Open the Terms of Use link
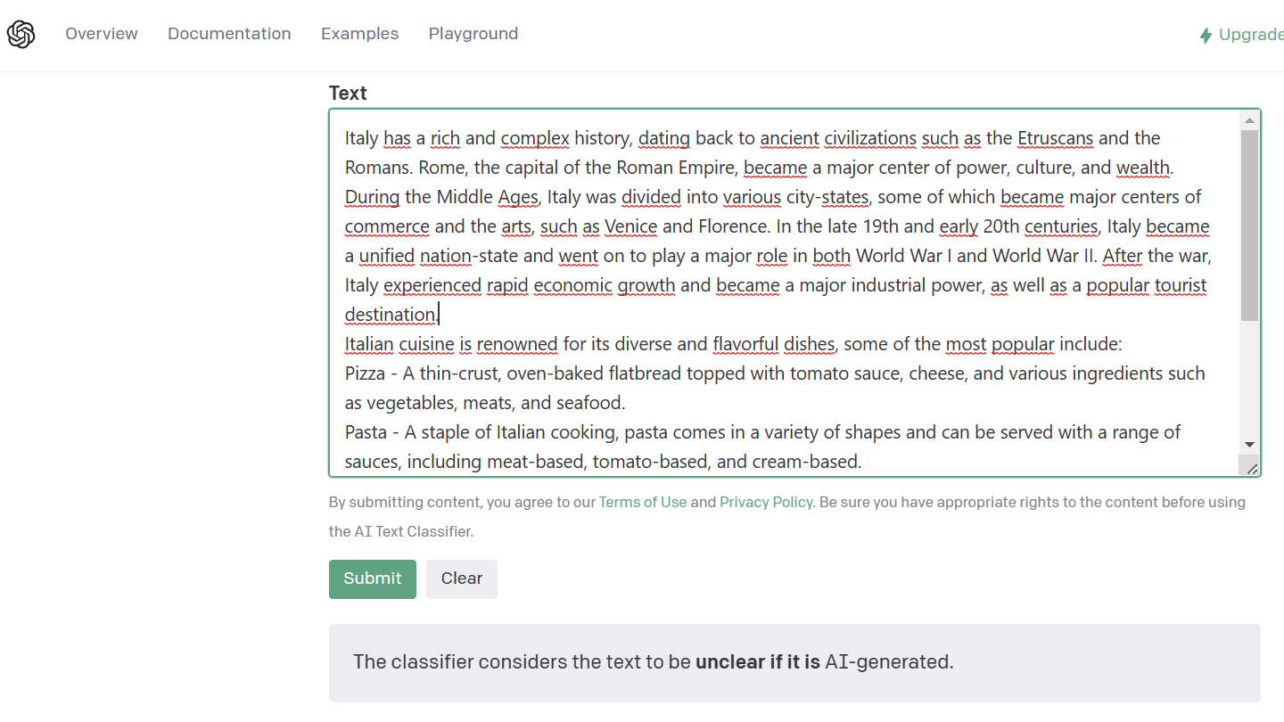The image size is (1284, 722). [643, 502]
